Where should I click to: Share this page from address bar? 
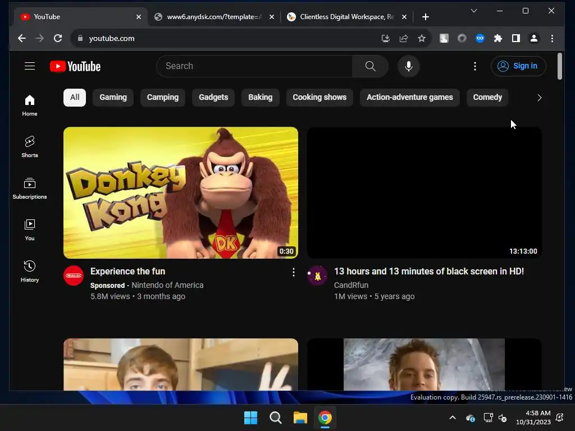(x=403, y=38)
